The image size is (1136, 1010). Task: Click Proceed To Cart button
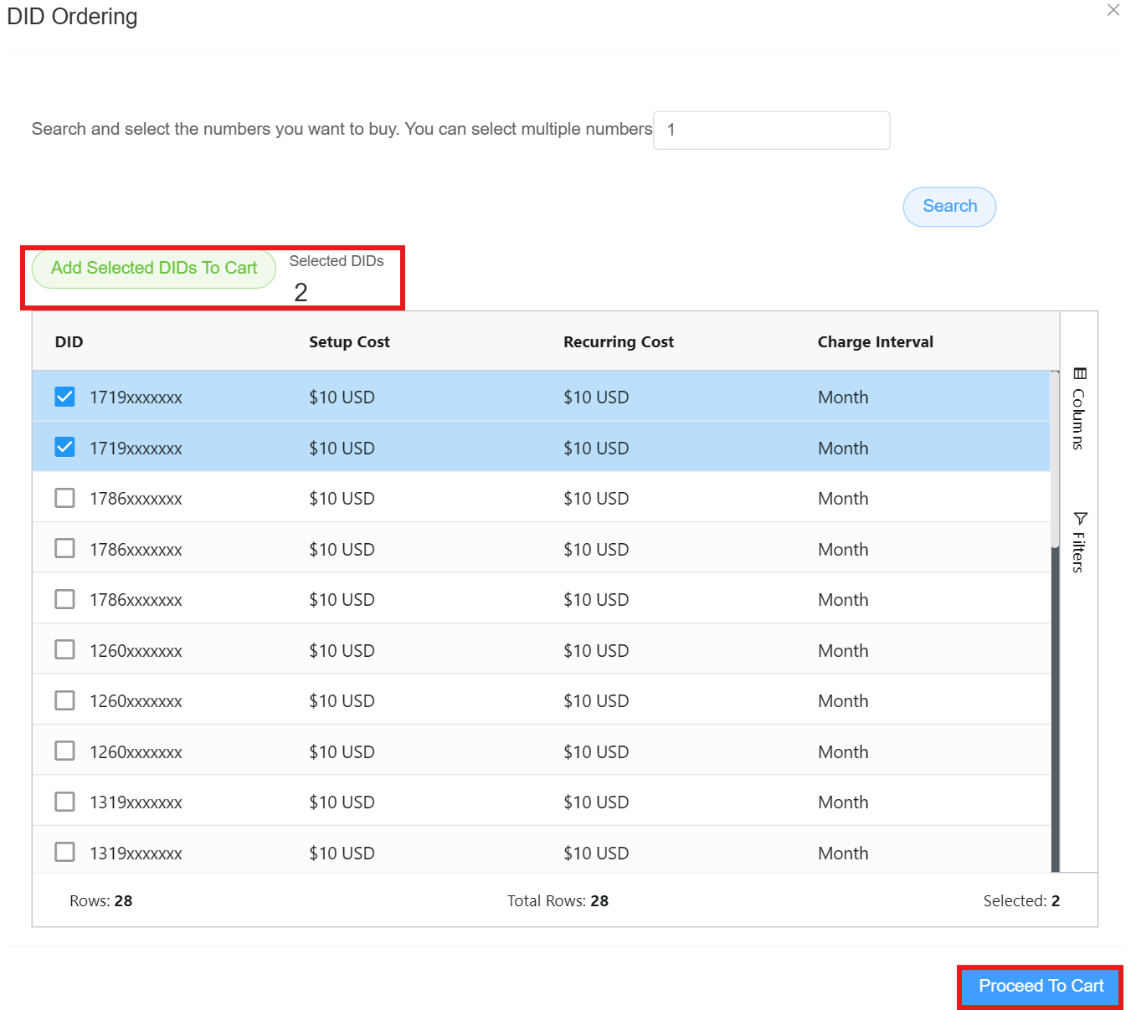point(1041,986)
